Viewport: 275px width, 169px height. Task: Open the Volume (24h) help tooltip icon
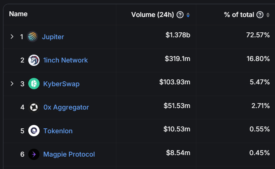point(180,15)
